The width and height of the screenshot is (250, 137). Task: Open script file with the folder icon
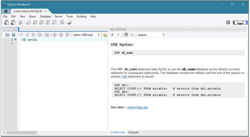pyautogui.click(x=7, y=35)
